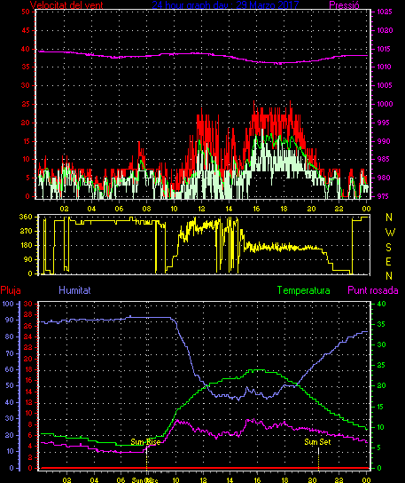Click the green 15 temperature axis value
405x483 pixels.
click(x=381, y=407)
